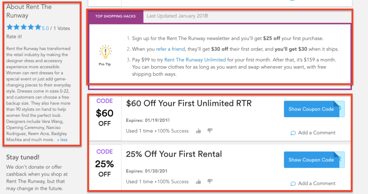Click thumbs up on $60 Off coupon
Viewport: 368px width, 194px height.
coord(198,131)
